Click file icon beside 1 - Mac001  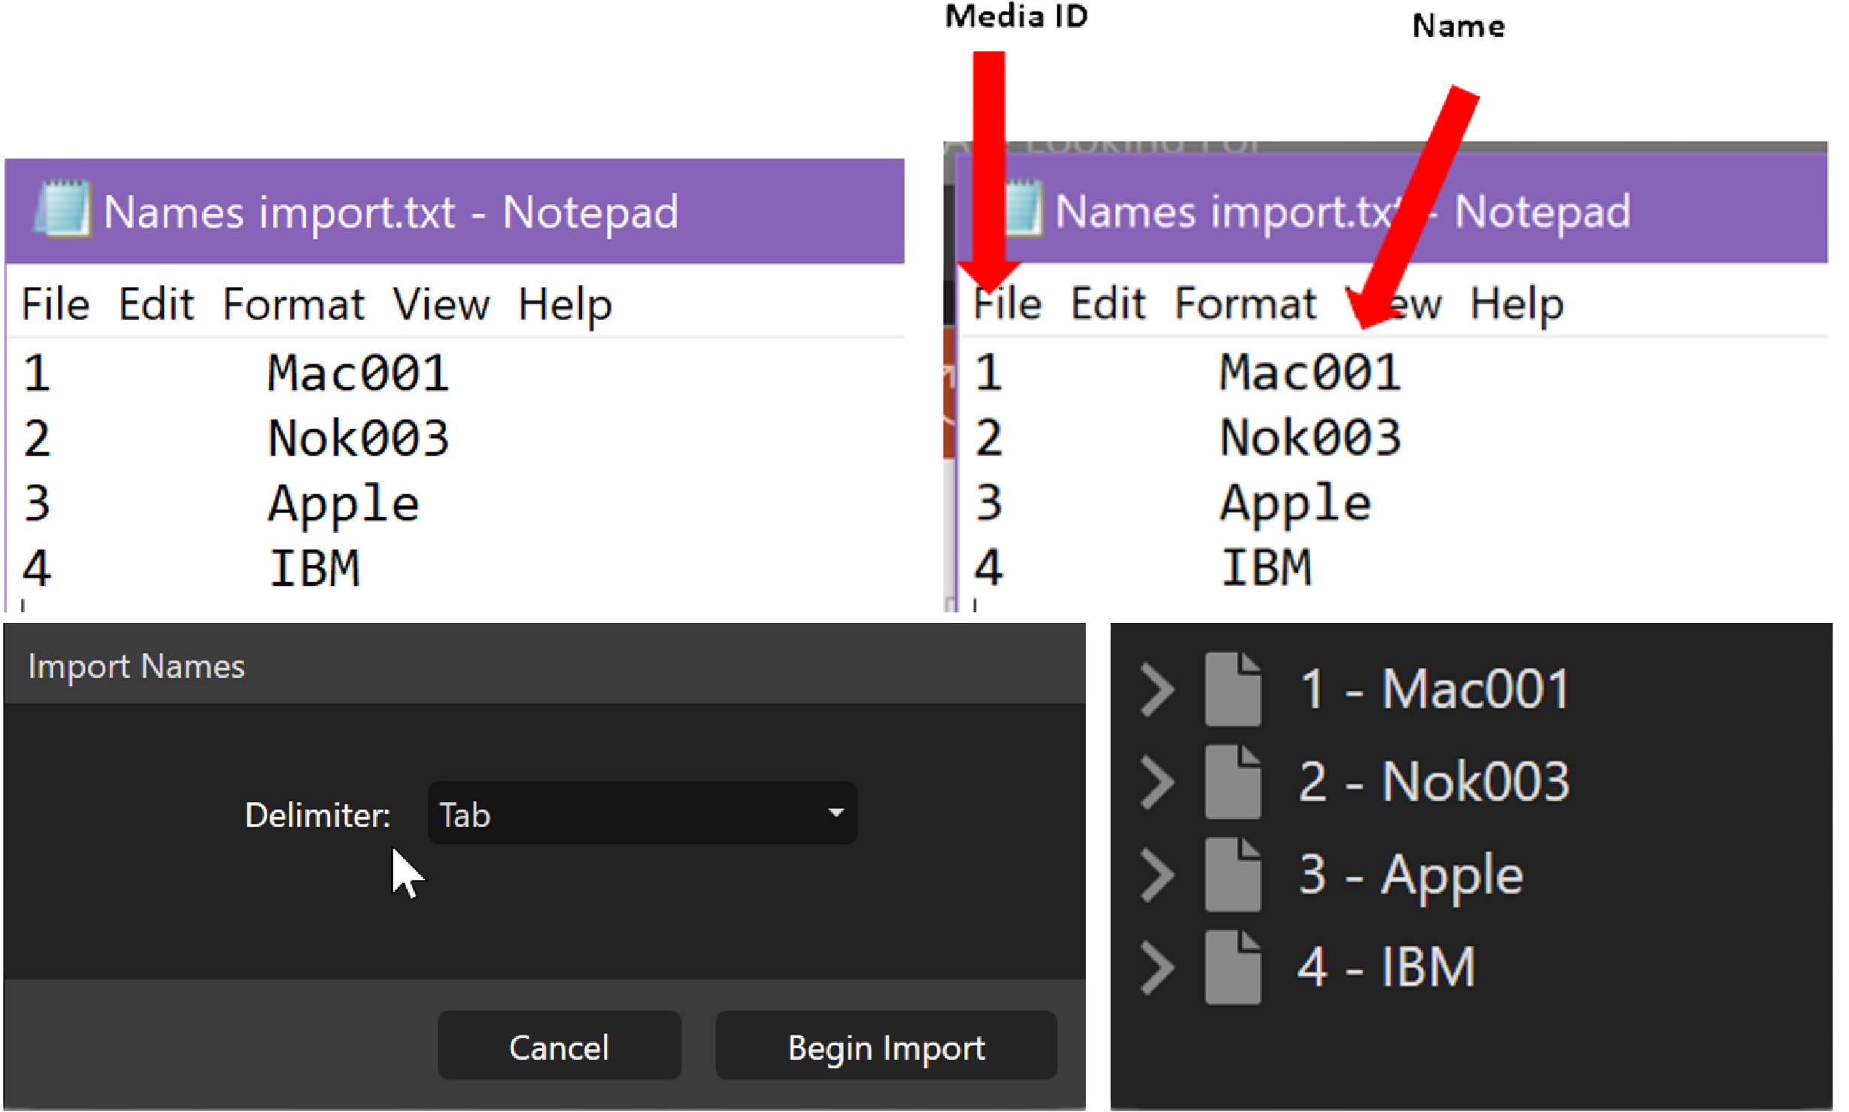[x=1232, y=689]
